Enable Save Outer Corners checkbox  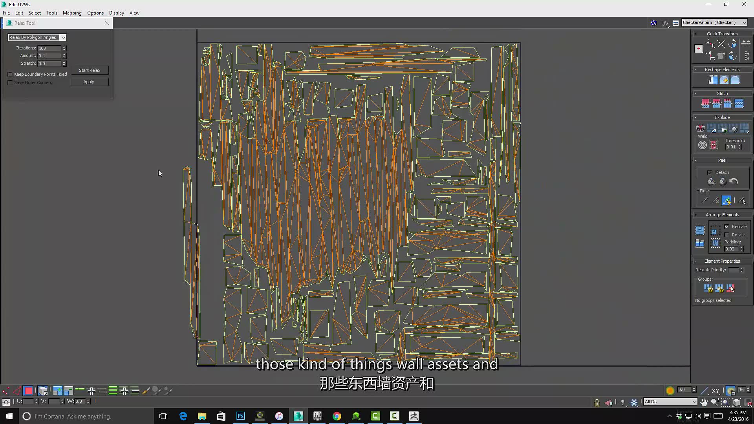10,82
